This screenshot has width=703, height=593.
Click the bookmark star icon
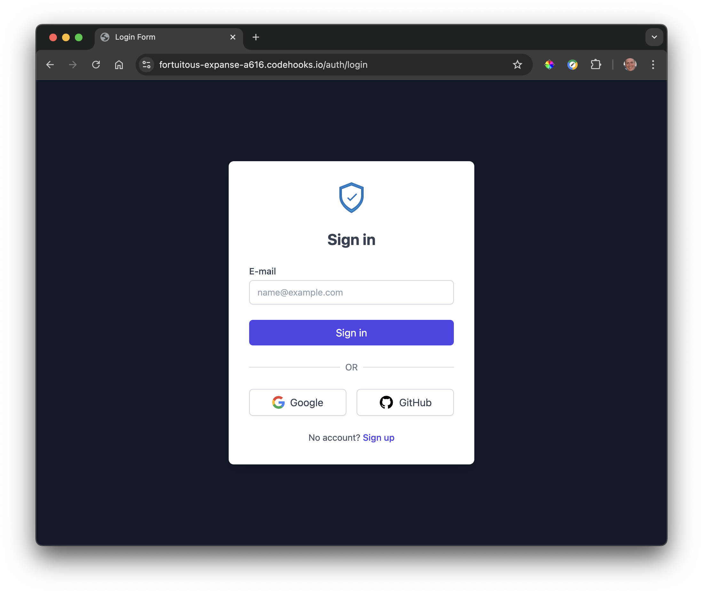click(517, 65)
